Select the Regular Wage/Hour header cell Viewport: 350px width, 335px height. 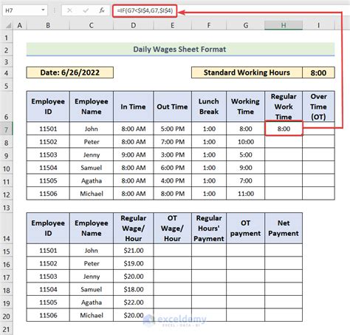133,229
